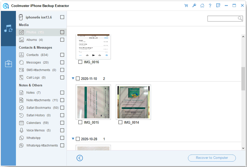The width and height of the screenshot is (247, 167).
Task: Collapse the 2020-10-28 photo group
Action: [73, 139]
